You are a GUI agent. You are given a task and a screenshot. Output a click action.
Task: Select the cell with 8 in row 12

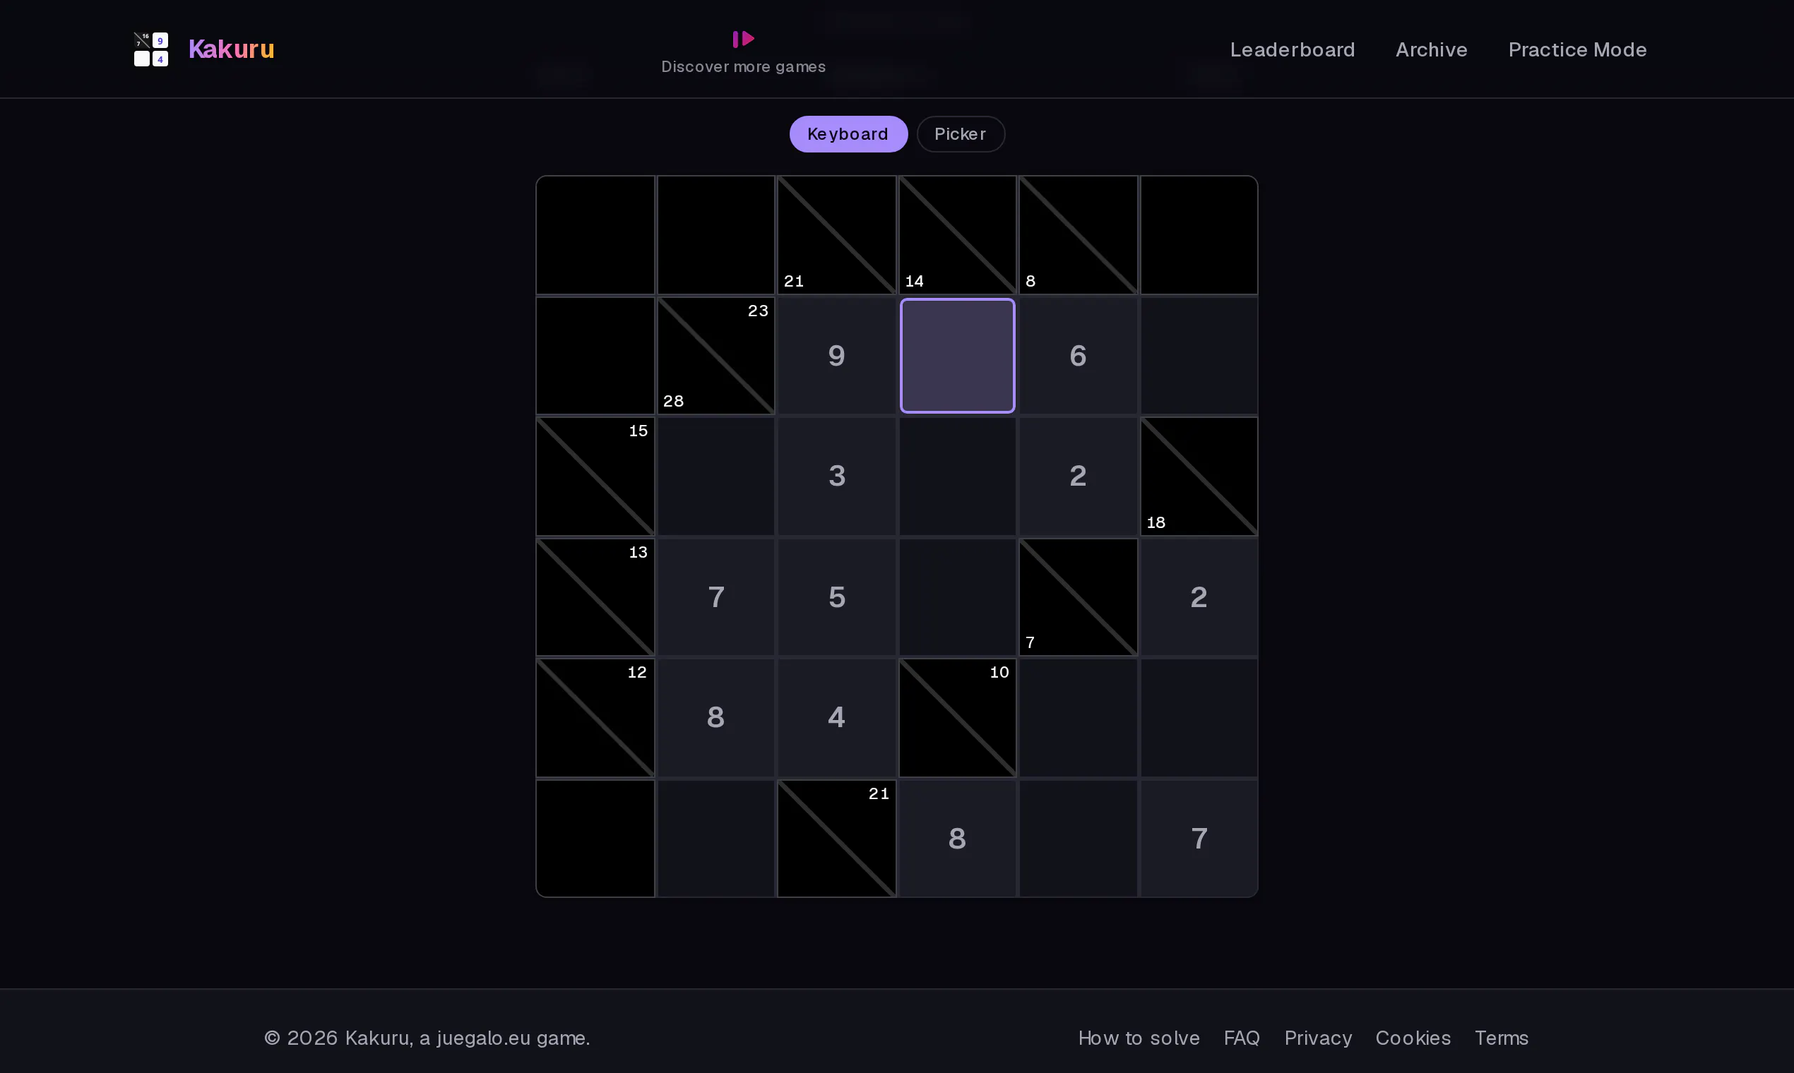pyautogui.click(x=716, y=718)
